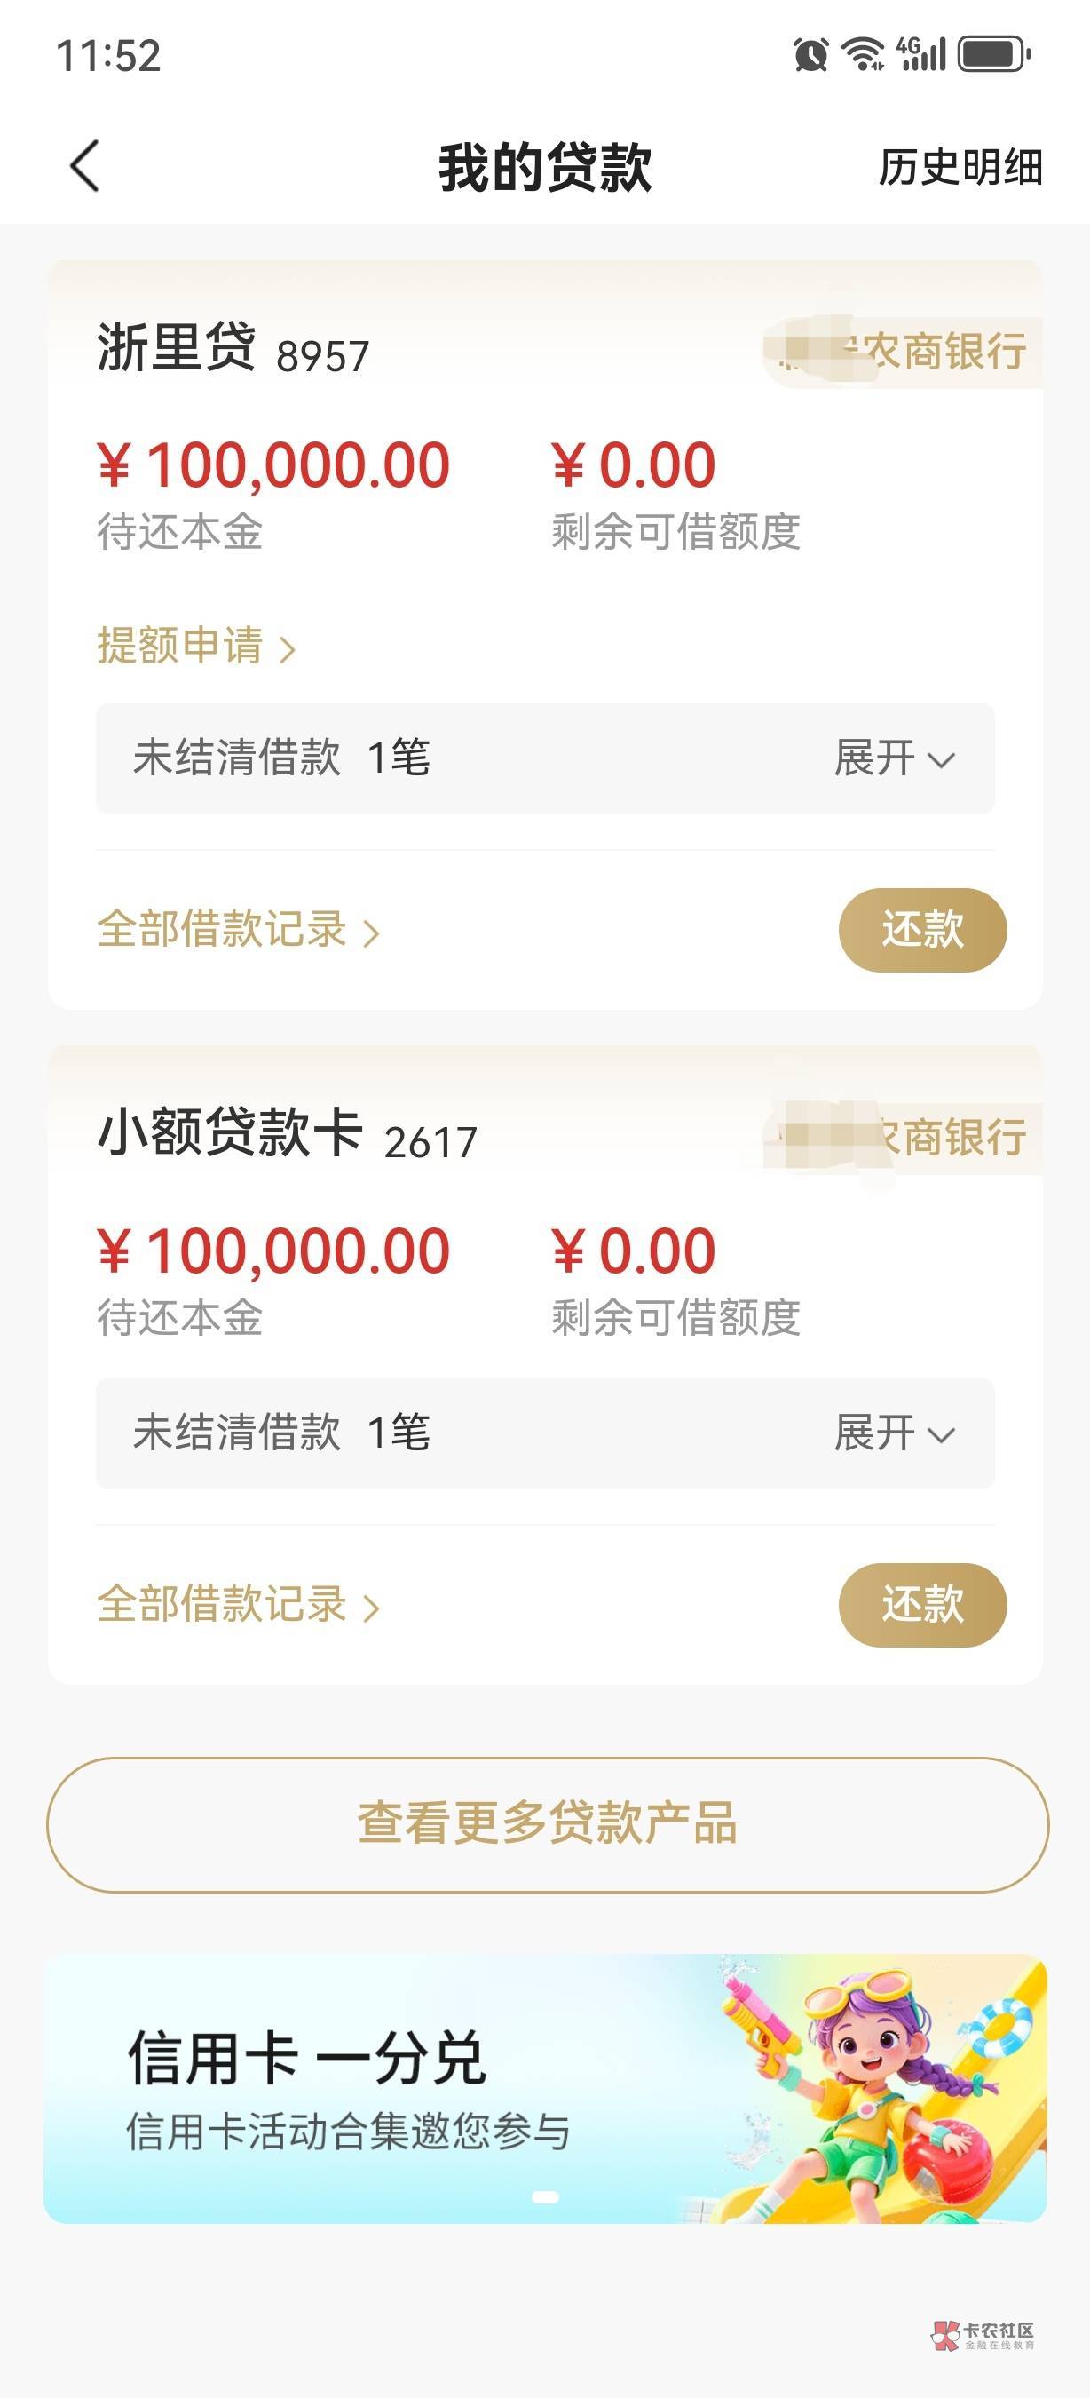
Task: Expand 未结清借款 under 浙里贷
Action: (x=893, y=758)
